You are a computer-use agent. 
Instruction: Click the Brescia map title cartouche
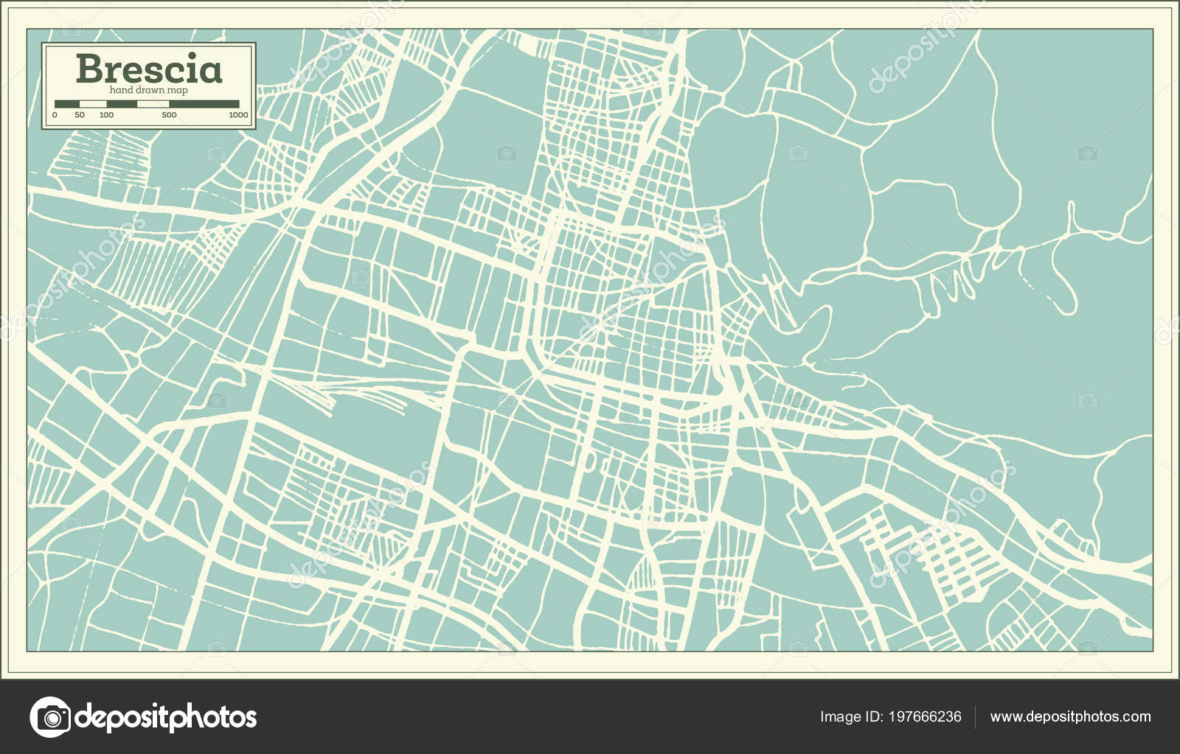pyautogui.click(x=147, y=87)
